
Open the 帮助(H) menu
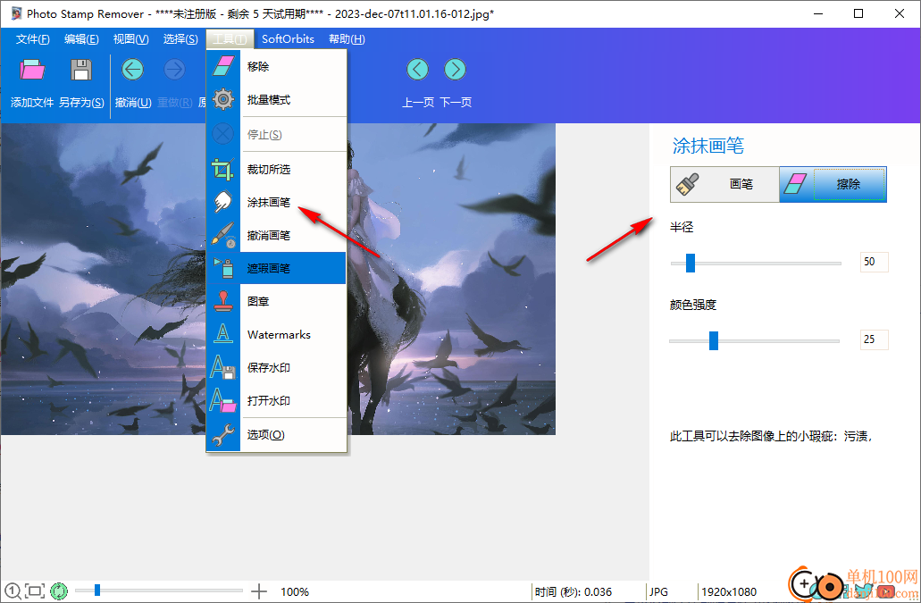click(347, 38)
